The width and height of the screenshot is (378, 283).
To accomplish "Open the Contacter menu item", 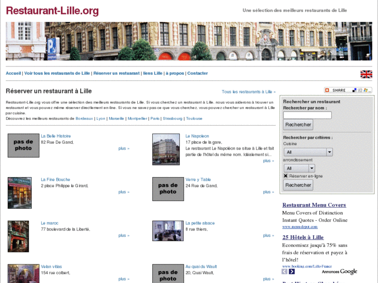I will (198, 73).
